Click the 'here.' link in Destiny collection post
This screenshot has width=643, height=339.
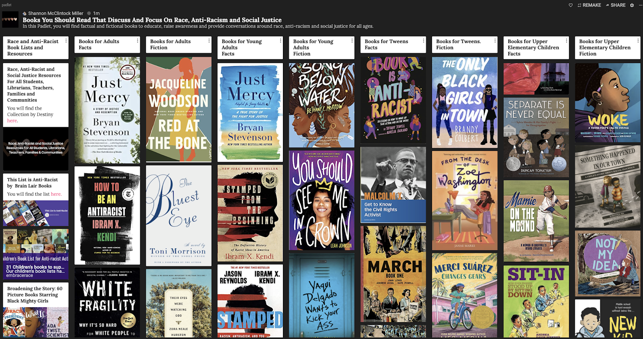12,121
